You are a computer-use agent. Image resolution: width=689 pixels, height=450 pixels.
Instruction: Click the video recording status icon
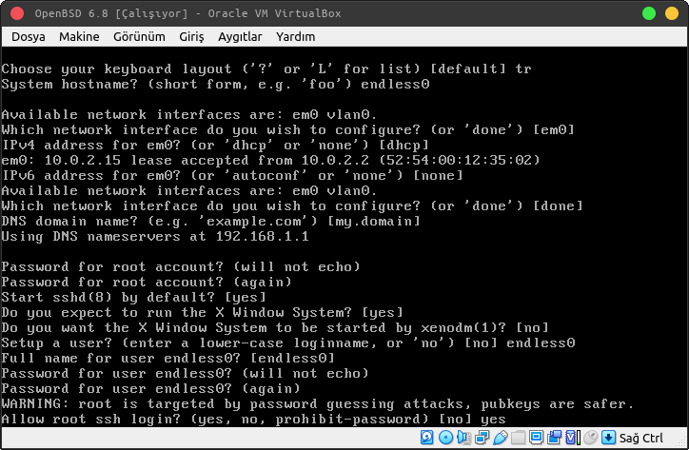(x=555, y=438)
